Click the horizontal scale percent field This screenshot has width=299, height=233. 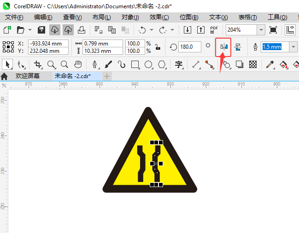click(x=135, y=44)
